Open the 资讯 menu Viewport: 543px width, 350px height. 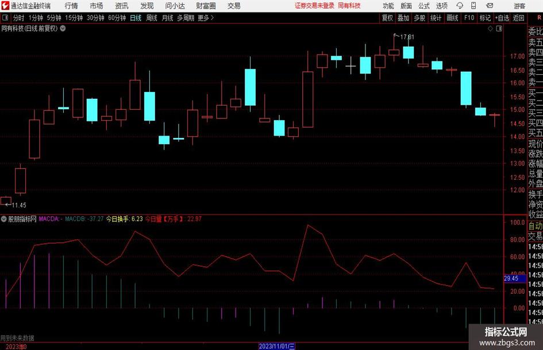point(122,6)
